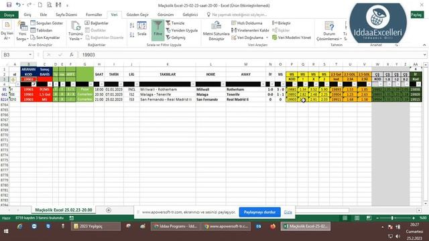Create a new blank workbook icon

click(40, 5)
